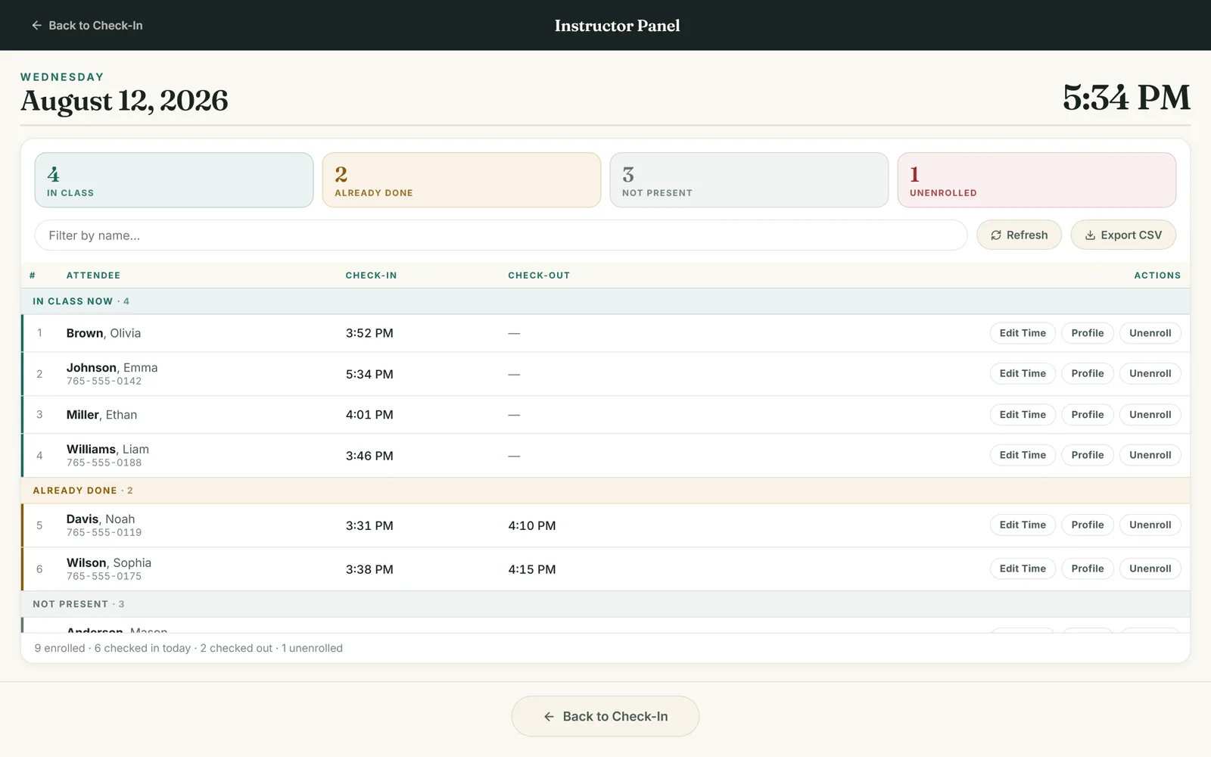Open Profile for Noah Davis

[x=1088, y=525]
